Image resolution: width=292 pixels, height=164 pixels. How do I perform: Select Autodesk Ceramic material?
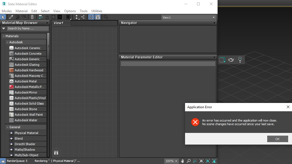(x=28, y=48)
